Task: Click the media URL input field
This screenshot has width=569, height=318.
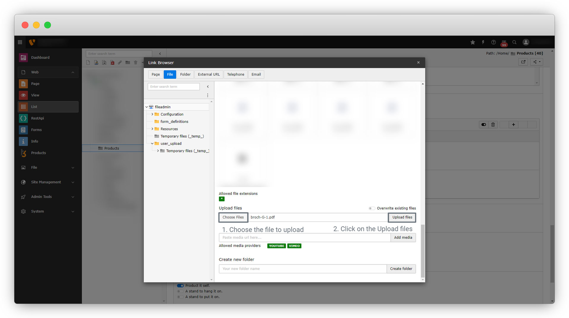Action: point(304,237)
